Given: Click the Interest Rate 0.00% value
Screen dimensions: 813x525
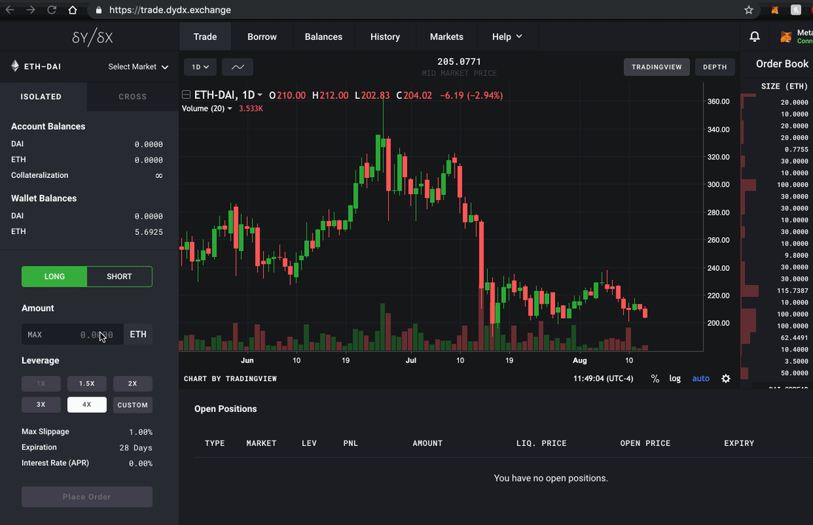Looking at the screenshot, I should [140, 463].
